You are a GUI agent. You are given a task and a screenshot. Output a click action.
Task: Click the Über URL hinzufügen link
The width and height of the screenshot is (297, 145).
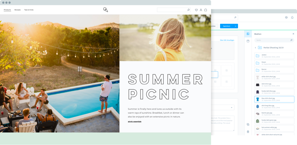point(227,40)
